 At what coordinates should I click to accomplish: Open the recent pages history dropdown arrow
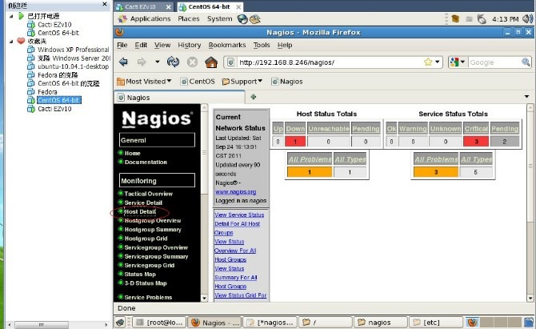click(157, 62)
